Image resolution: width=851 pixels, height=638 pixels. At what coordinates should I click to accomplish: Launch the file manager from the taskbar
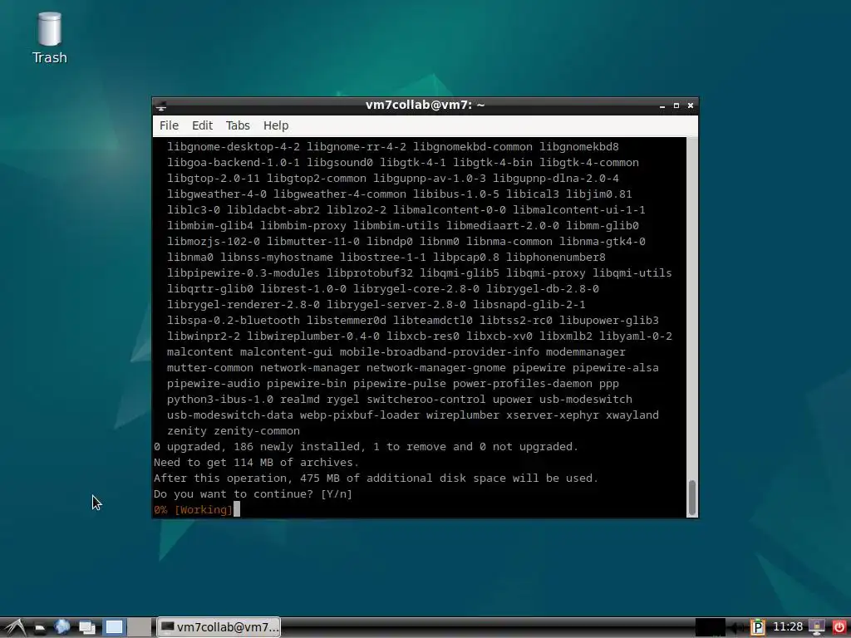(40, 628)
